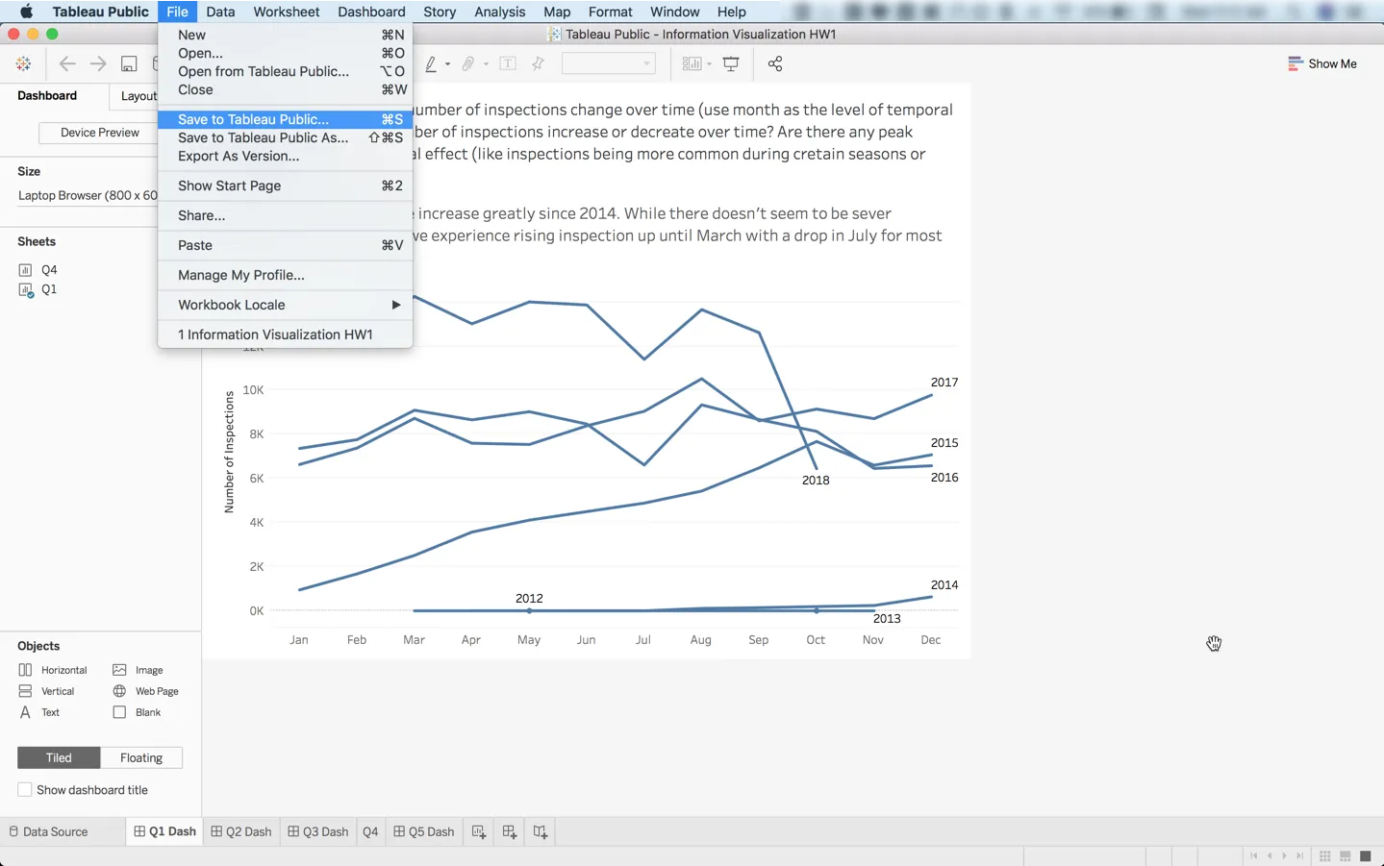1384x866 pixels.
Task: Click the Device Preview button
Action: [99, 133]
